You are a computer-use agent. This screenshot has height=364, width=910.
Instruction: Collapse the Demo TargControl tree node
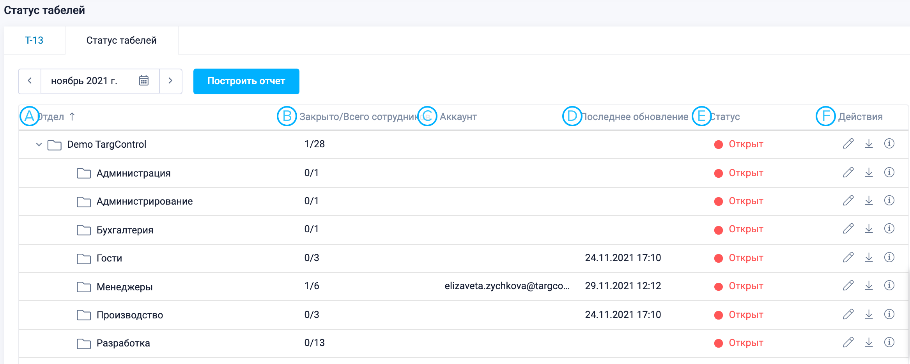click(39, 145)
